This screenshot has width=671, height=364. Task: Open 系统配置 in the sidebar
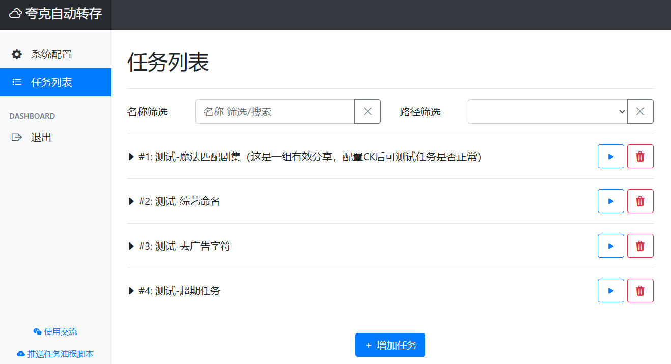pyautogui.click(x=51, y=54)
